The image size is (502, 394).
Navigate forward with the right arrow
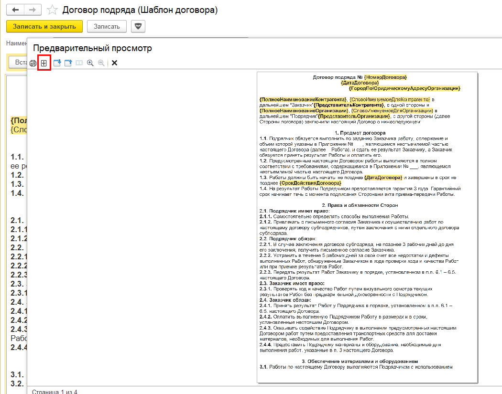pos(33,10)
